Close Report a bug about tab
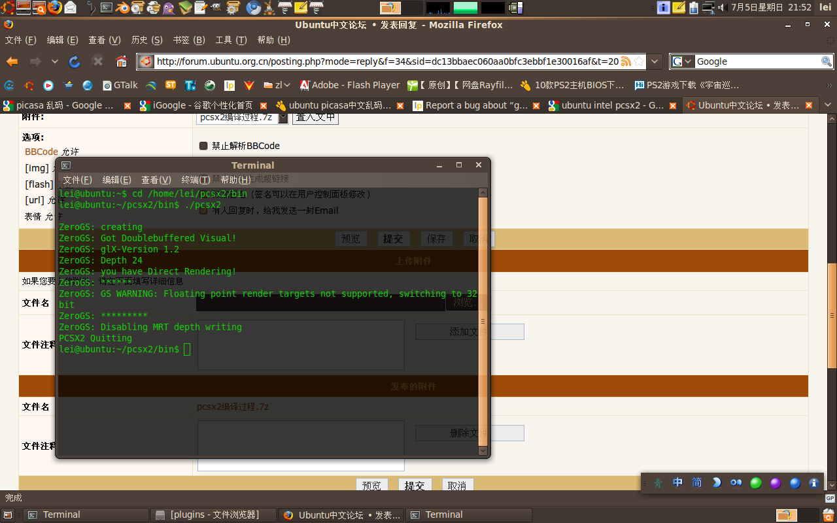Image resolution: width=837 pixels, height=523 pixels. pos(536,105)
